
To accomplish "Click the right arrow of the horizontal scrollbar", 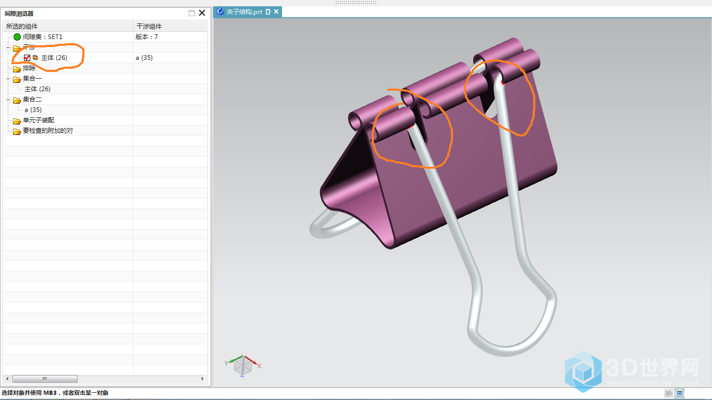I will [x=203, y=379].
